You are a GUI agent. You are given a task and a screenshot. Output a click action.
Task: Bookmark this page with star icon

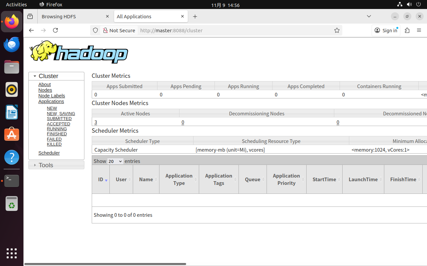click(x=337, y=30)
